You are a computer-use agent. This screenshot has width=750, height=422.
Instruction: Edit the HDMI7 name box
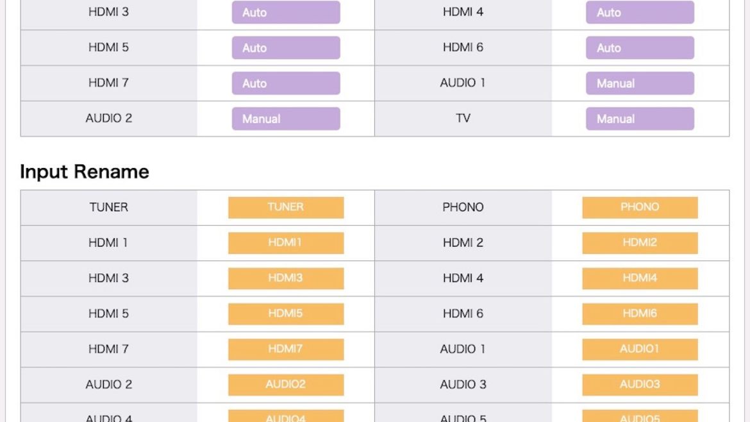[286, 350]
